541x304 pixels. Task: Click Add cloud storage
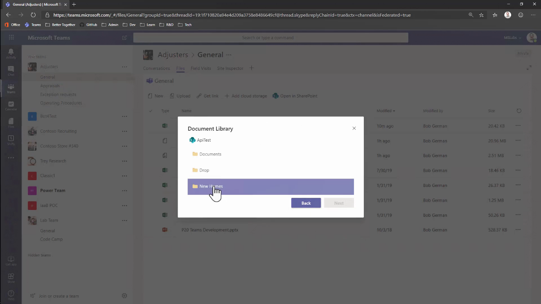pyautogui.click(x=246, y=96)
